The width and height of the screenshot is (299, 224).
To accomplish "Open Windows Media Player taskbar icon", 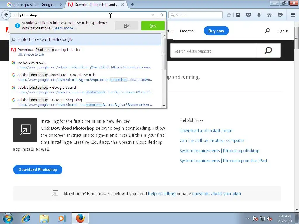I will coord(62,218).
